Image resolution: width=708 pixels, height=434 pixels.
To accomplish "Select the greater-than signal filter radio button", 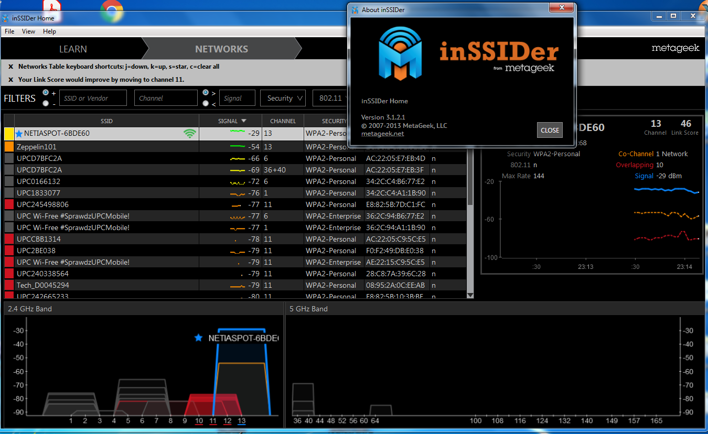I will click(206, 93).
